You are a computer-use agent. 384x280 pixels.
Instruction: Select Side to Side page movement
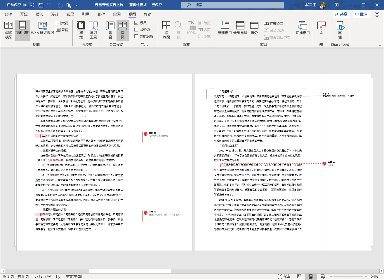(x=123, y=30)
